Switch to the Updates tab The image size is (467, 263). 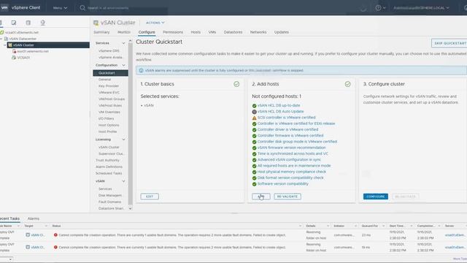click(282, 32)
